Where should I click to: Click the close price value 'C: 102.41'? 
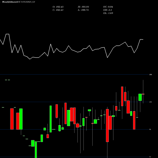point(58,10)
